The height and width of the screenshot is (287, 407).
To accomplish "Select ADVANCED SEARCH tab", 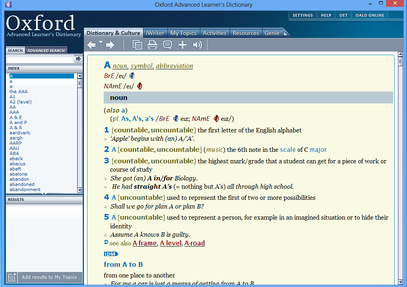I will pos(46,50).
